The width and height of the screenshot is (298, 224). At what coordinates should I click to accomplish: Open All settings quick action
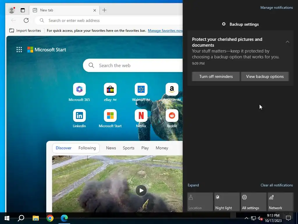tap(253, 202)
